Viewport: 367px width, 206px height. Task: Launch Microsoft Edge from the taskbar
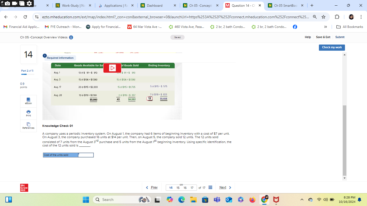(x=181, y=200)
